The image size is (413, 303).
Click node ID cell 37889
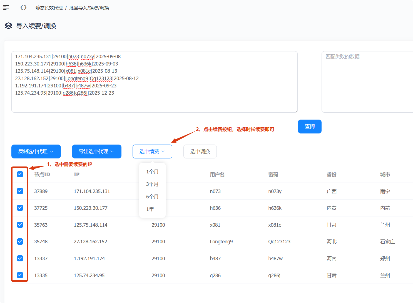[41, 191]
